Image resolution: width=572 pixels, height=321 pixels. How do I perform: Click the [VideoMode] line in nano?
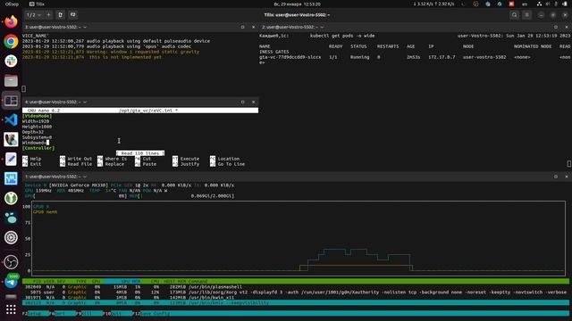[38, 116]
